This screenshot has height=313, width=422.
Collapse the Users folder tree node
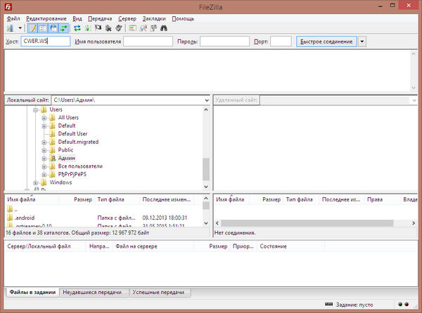(x=34, y=109)
